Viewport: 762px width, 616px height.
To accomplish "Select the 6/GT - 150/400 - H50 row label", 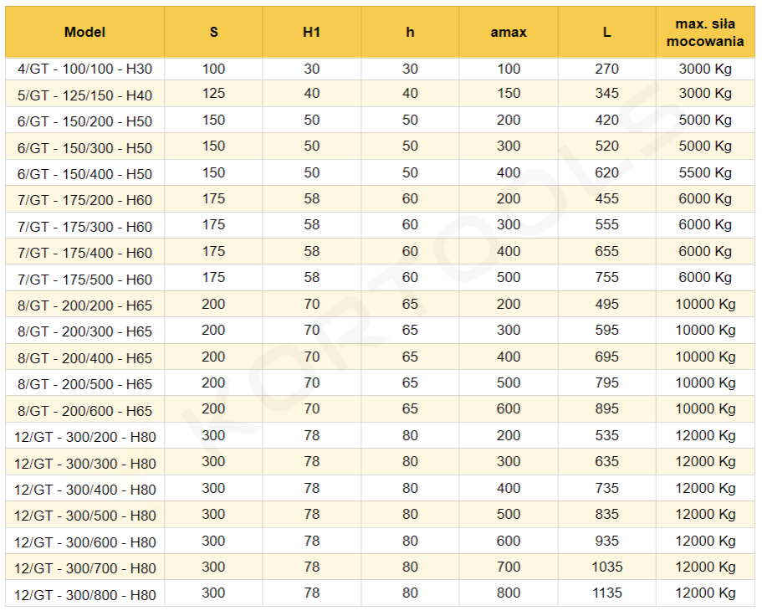I will point(84,174).
